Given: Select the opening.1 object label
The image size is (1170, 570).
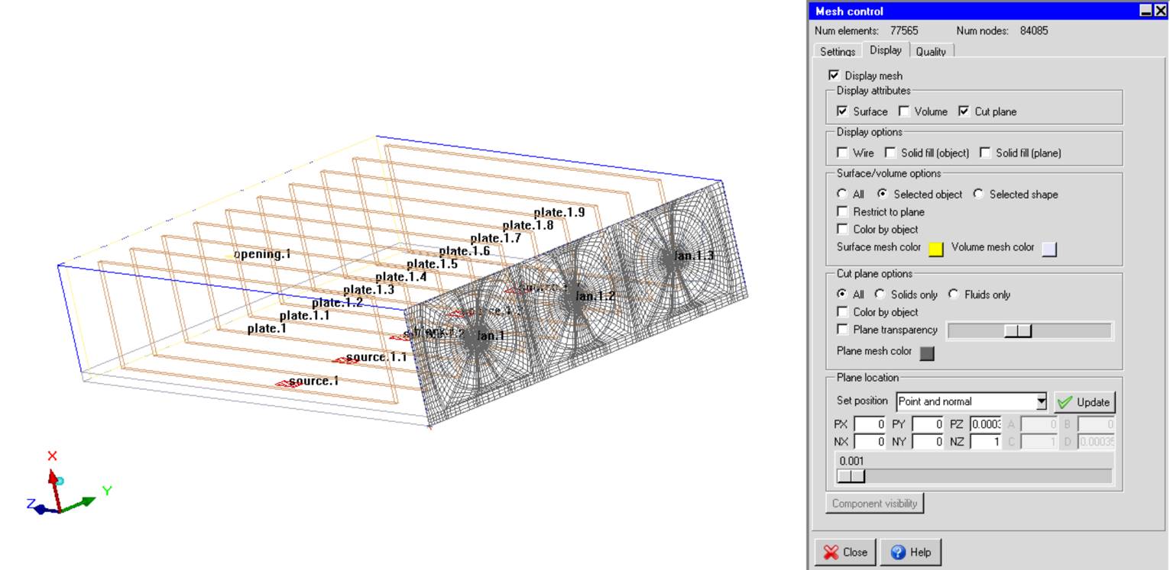Looking at the screenshot, I should pos(263,254).
